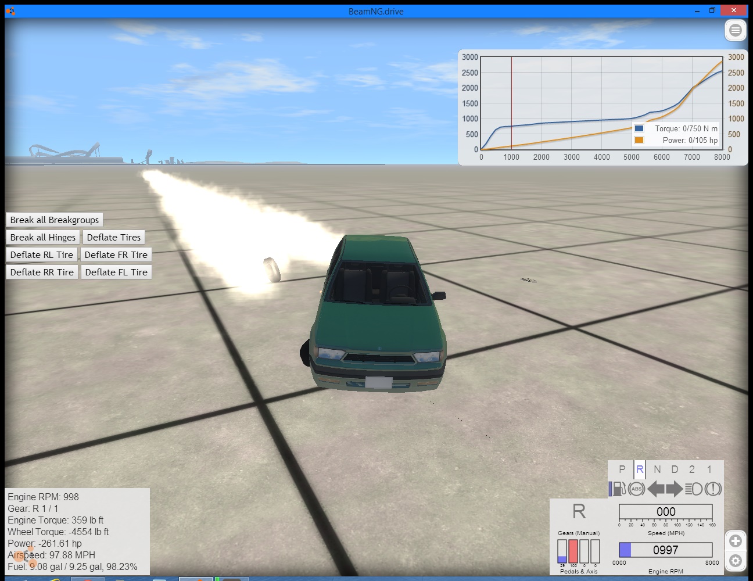Click Deflate RR Tire button

click(x=42, y=272)
